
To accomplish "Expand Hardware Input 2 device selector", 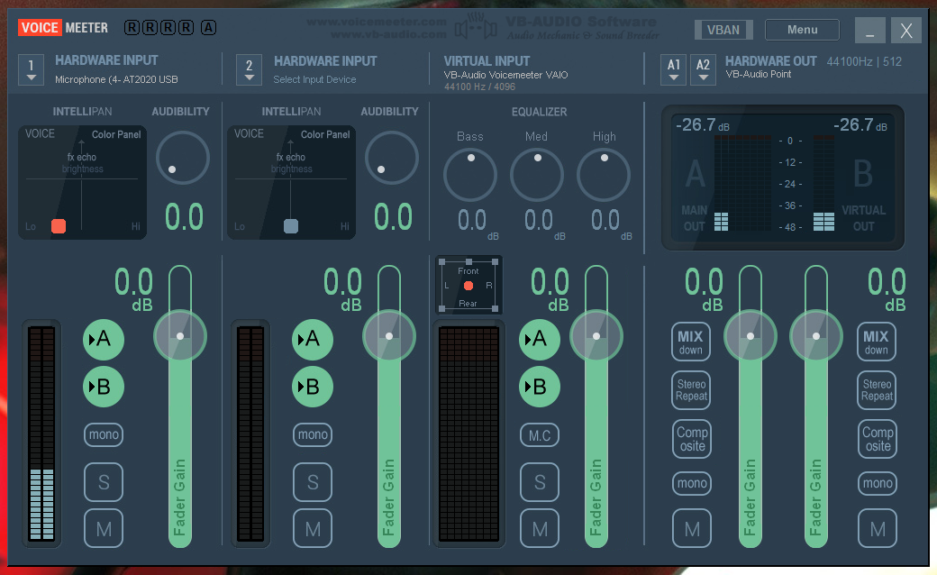I will point(250,70).
